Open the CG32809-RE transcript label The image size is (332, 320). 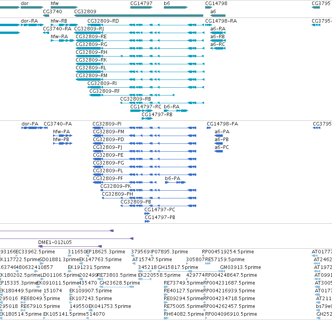[x=91, y=37]
